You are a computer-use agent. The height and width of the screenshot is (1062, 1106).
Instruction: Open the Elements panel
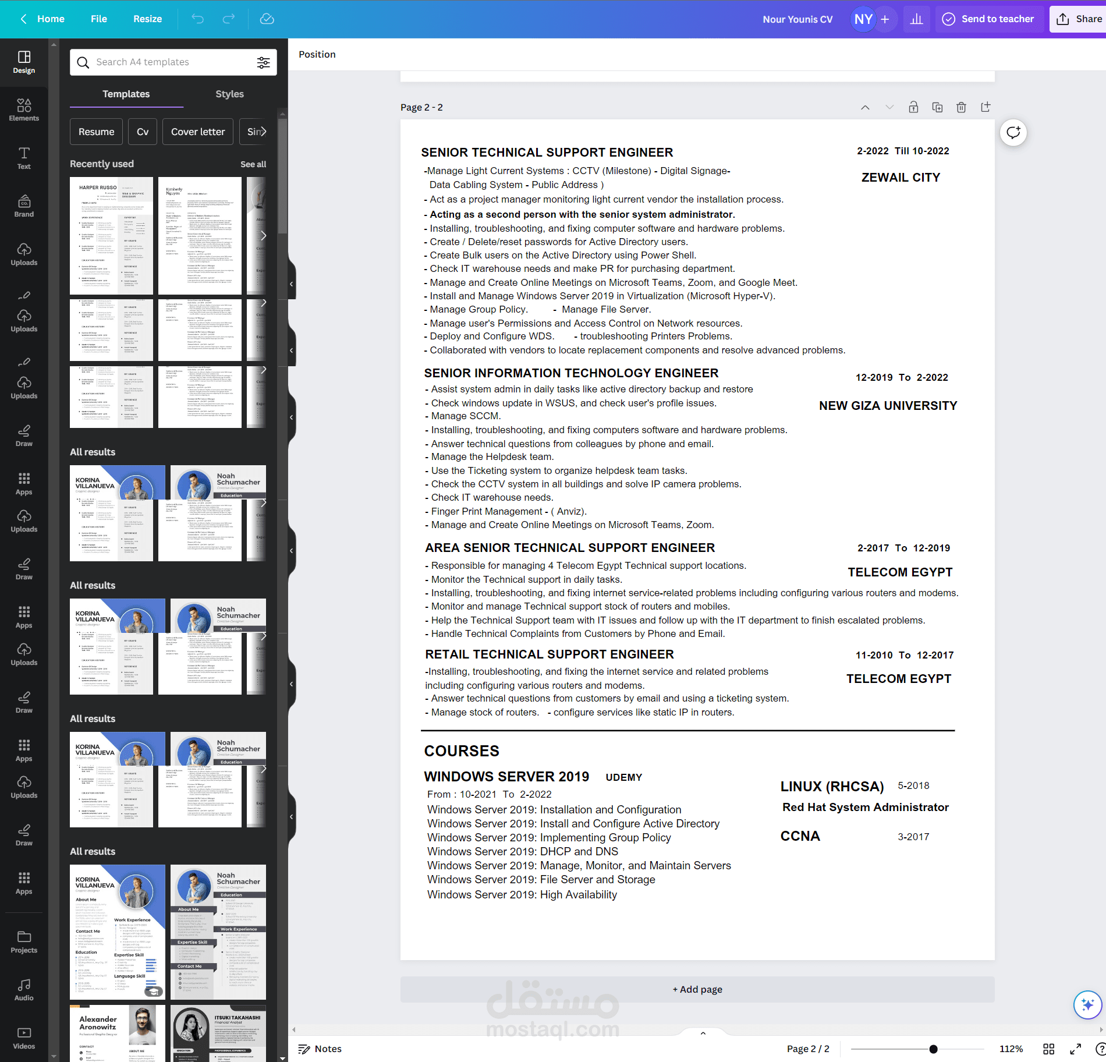[24, 110]
